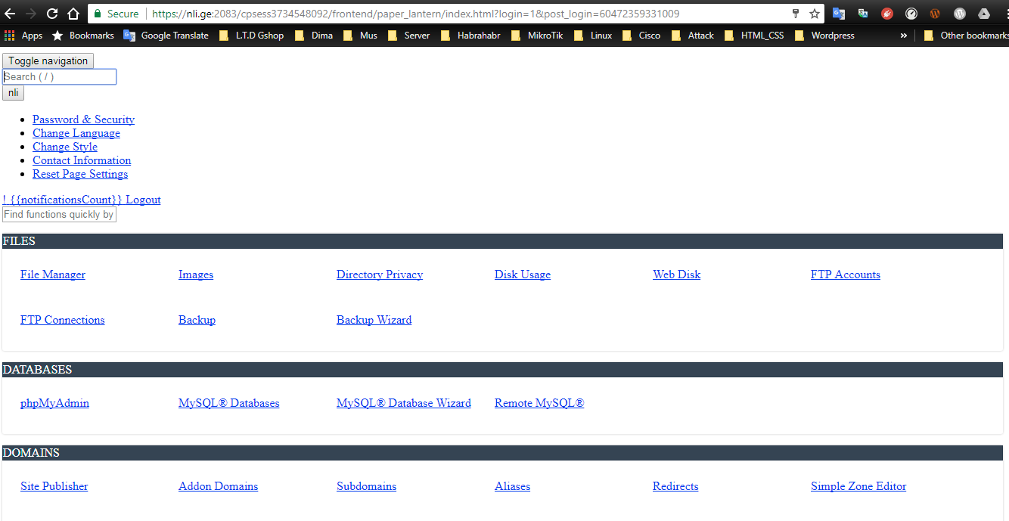Open FTP Accounts
1009x521 pixels.
846,274
